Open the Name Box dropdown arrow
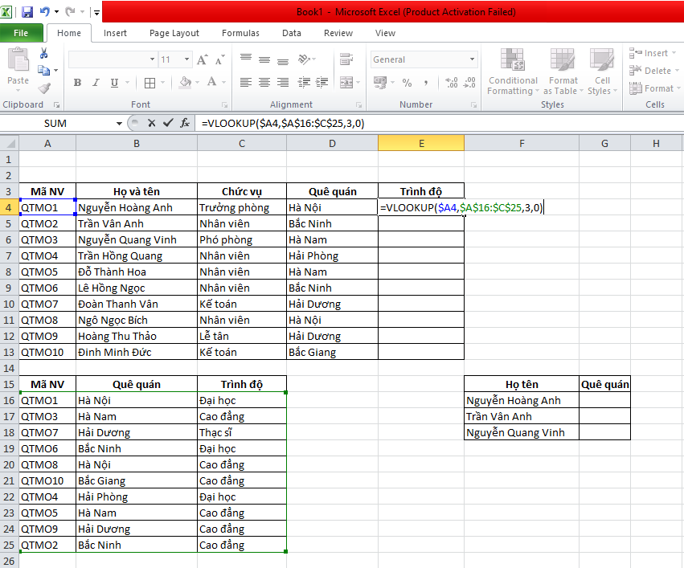Viewport: 684px width, 568px height. point(119,124)
